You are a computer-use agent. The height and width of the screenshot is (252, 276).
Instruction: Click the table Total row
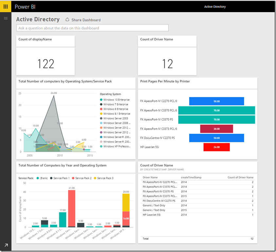point(198,239)
